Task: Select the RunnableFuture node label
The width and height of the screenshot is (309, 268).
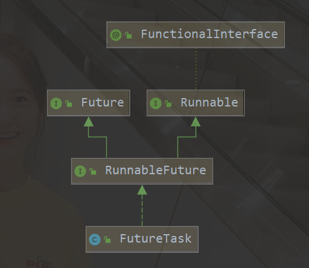Action: pos(156,170)
